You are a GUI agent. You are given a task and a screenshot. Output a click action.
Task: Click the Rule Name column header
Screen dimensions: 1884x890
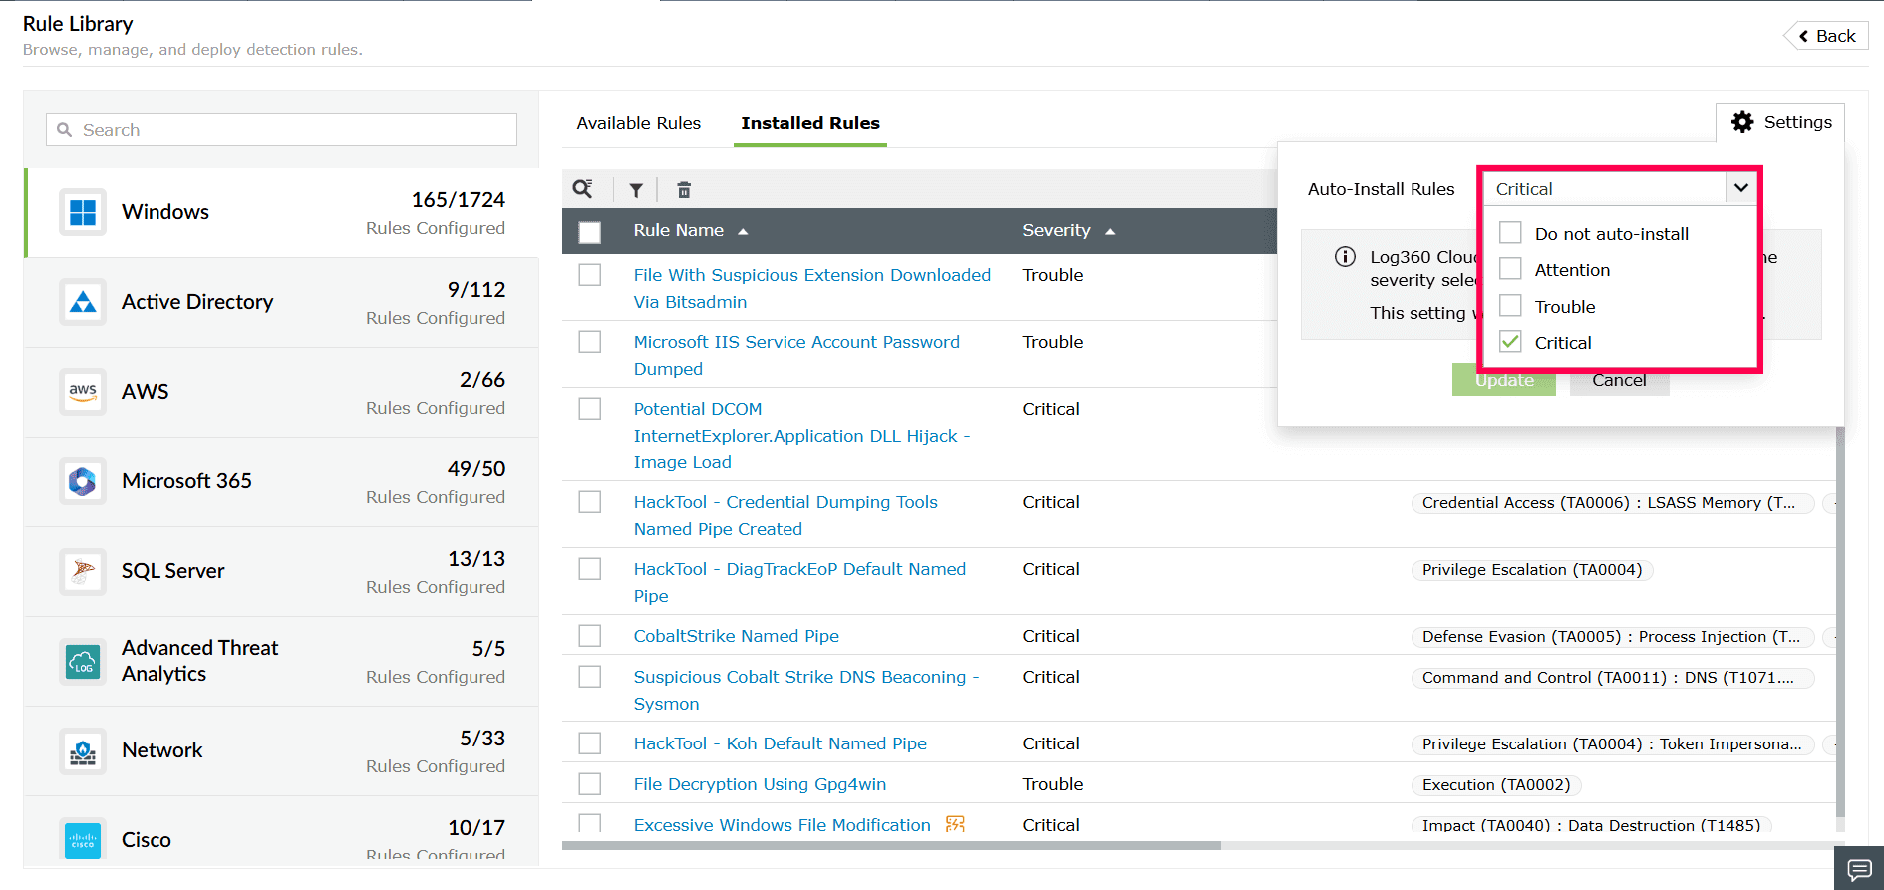[x=679, y=230]
